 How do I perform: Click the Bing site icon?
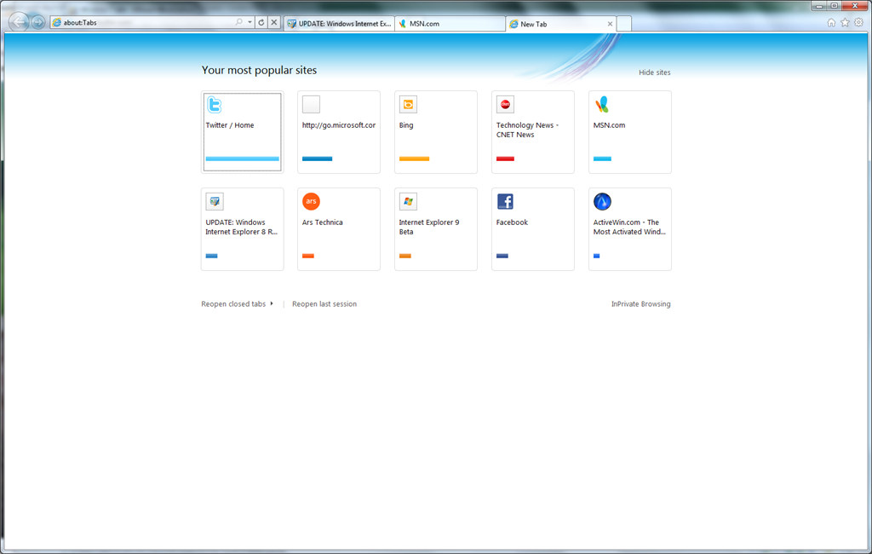point(408,105)
